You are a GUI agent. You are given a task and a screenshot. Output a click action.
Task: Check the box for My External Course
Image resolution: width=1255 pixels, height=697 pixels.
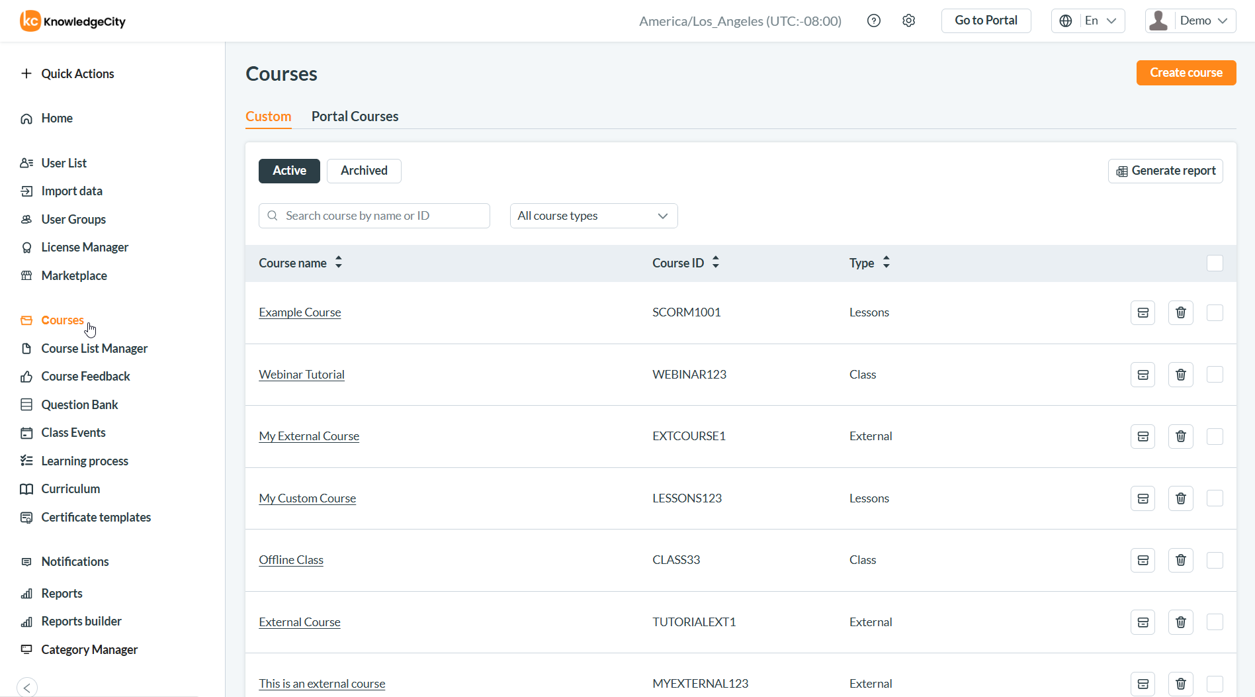pos(1215,436)
